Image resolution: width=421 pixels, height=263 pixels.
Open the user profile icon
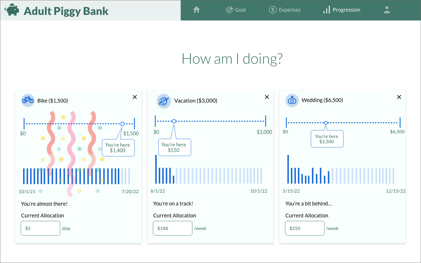pos(387,10)
